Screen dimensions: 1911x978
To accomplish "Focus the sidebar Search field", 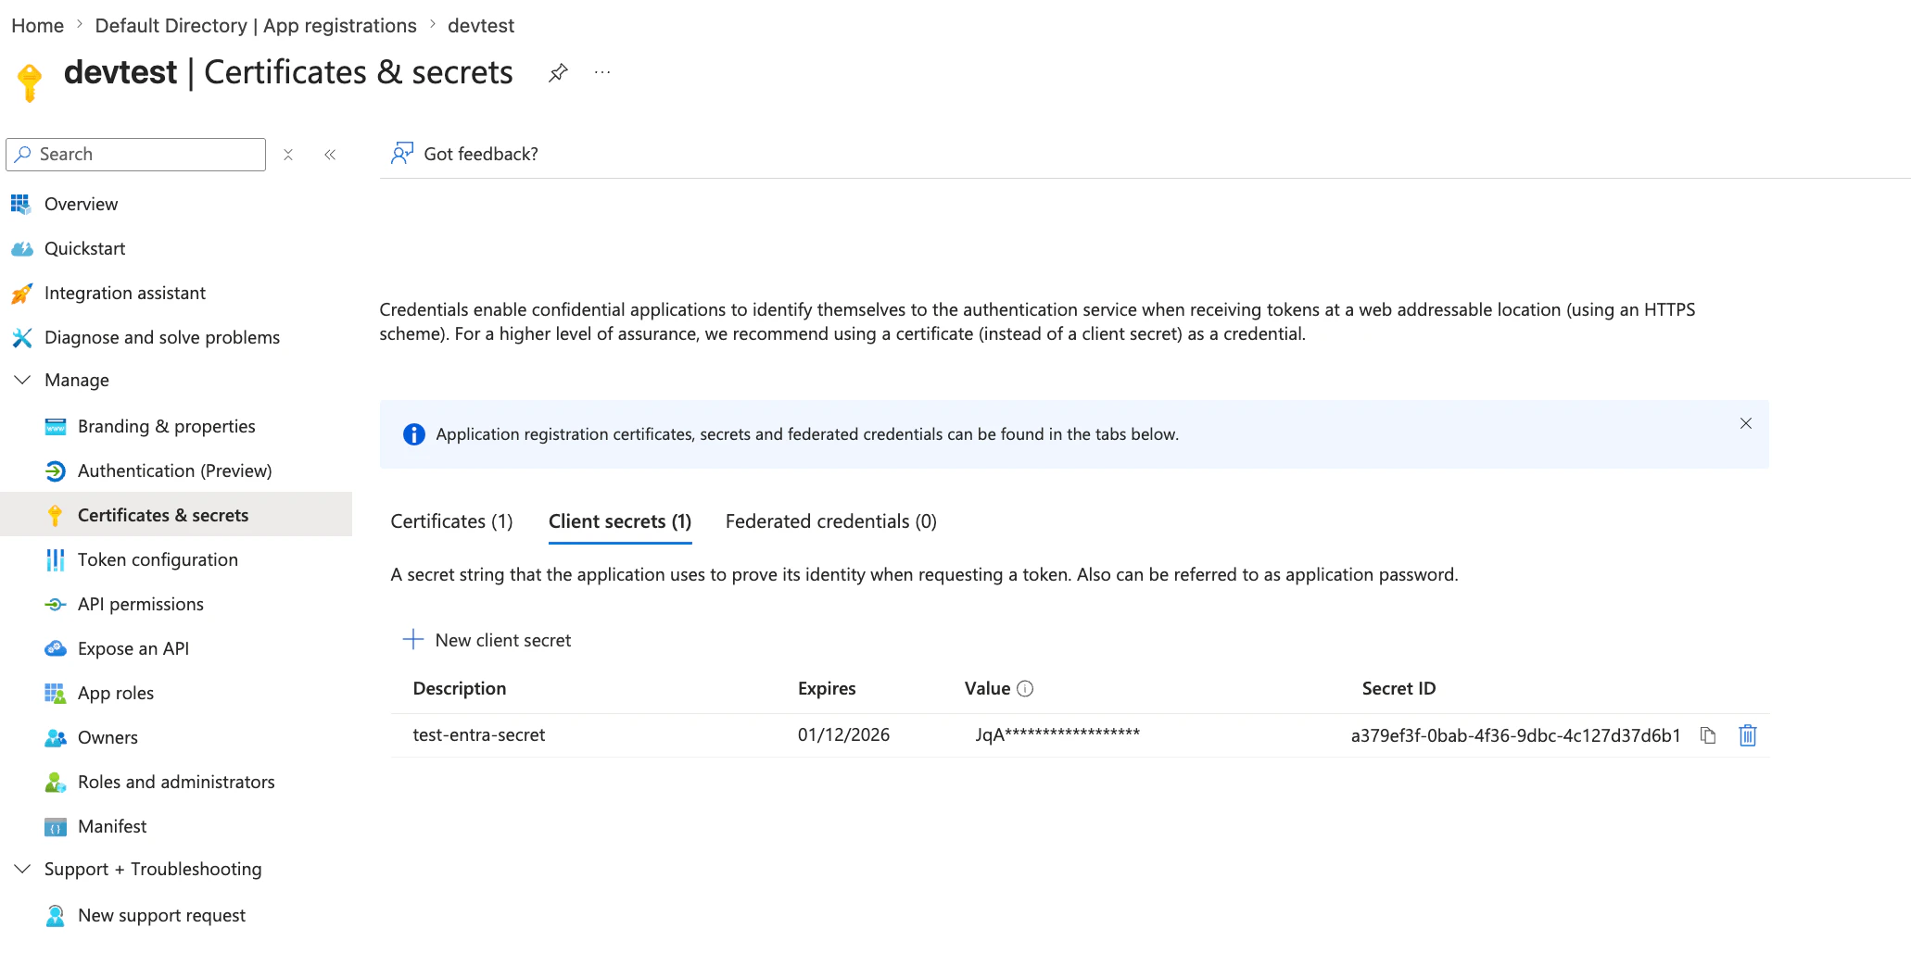I will click(x=135, y=155).
